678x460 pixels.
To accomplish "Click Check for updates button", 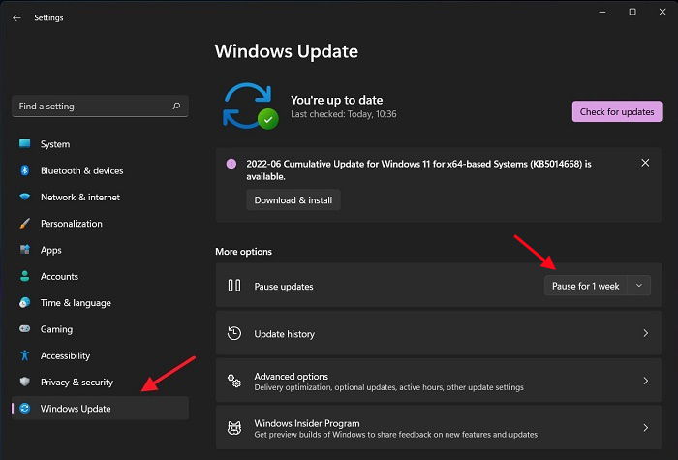I will click(x=617, y=111).
